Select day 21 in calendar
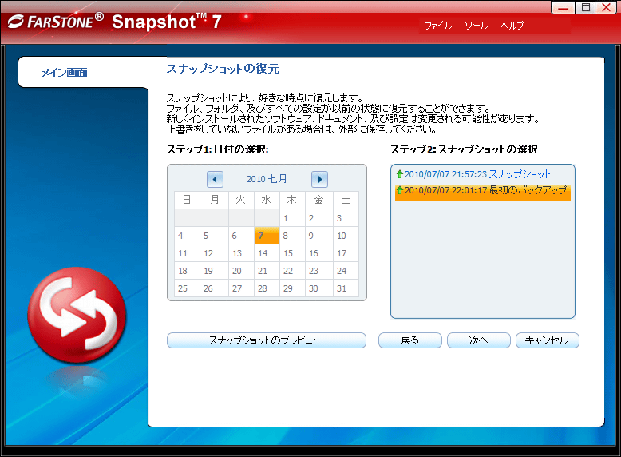The image size is (621, 457). 267,271
